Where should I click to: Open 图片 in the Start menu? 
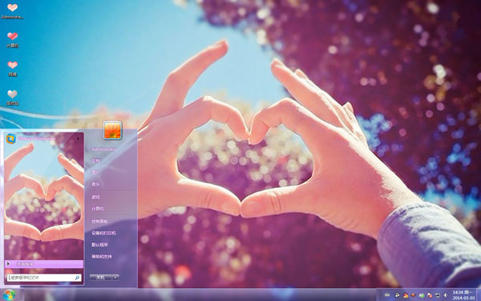pos(95,173)
